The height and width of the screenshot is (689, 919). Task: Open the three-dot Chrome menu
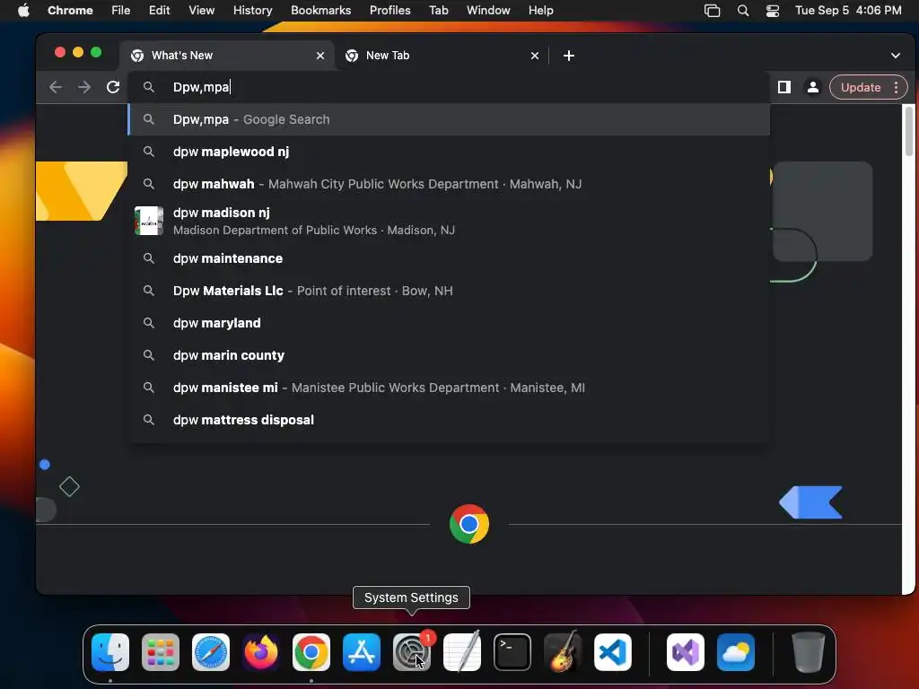click(897, 87)
